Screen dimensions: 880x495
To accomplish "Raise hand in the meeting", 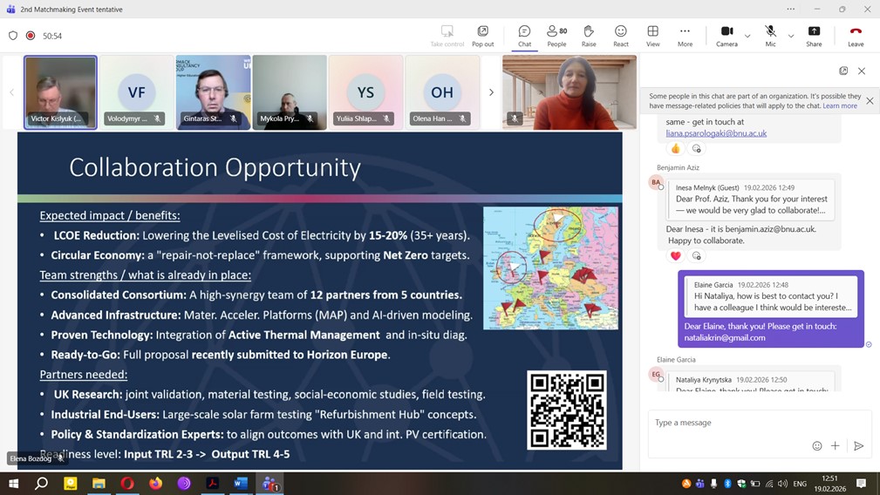I will pyautogui.click(x=589, y=36).
